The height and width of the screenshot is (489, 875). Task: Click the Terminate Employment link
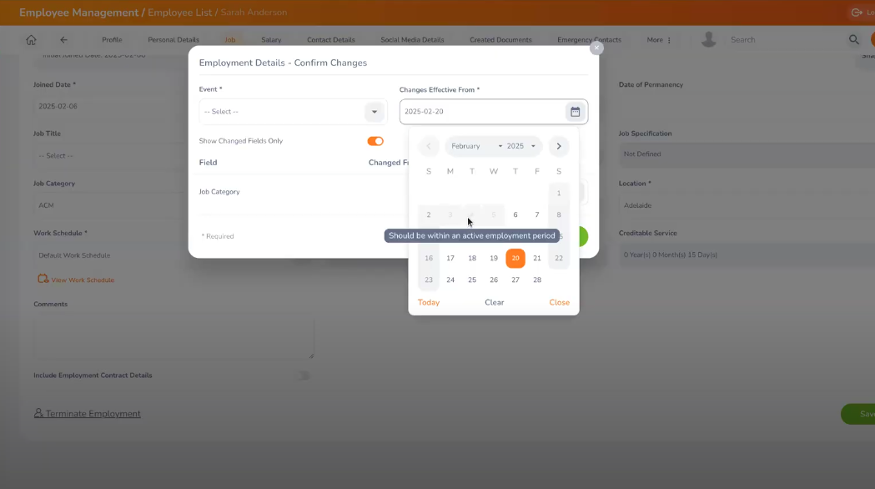(87, 414)
